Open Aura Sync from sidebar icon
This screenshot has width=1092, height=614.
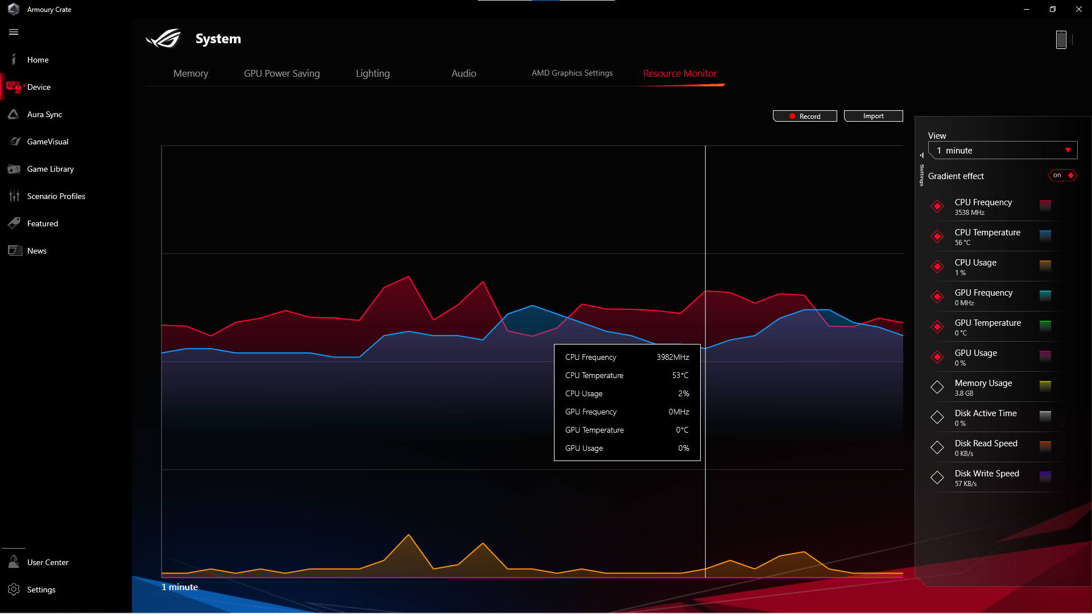pyautogui.click(x=14, y=114)
